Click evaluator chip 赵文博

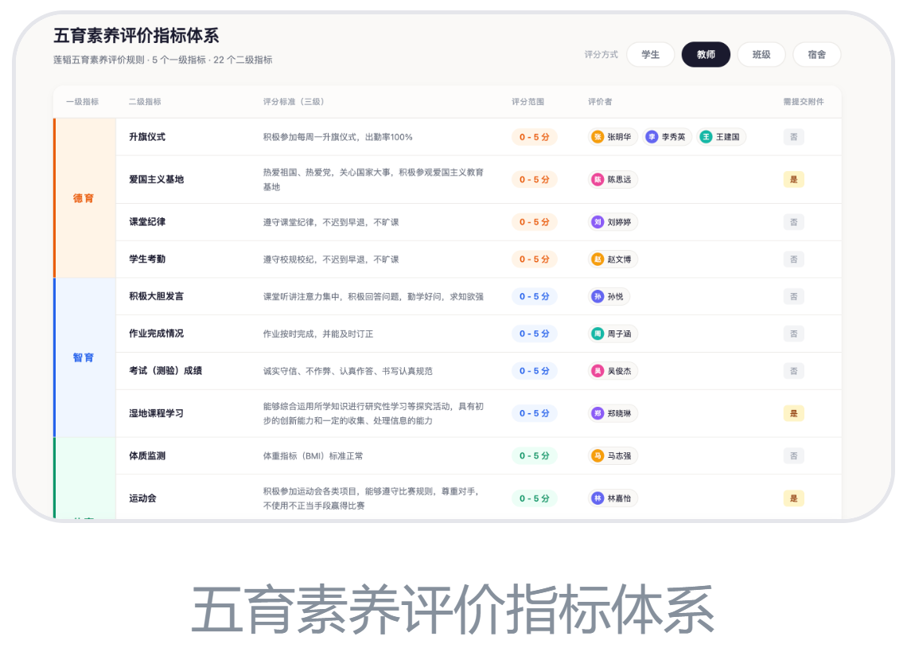pos(613,260)
